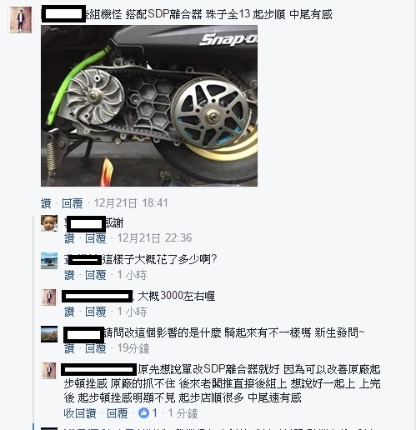This screenshot has width=416, height=430.
Task: Click avatar of commenter asking about cost
Action: (x=49, y=261)
